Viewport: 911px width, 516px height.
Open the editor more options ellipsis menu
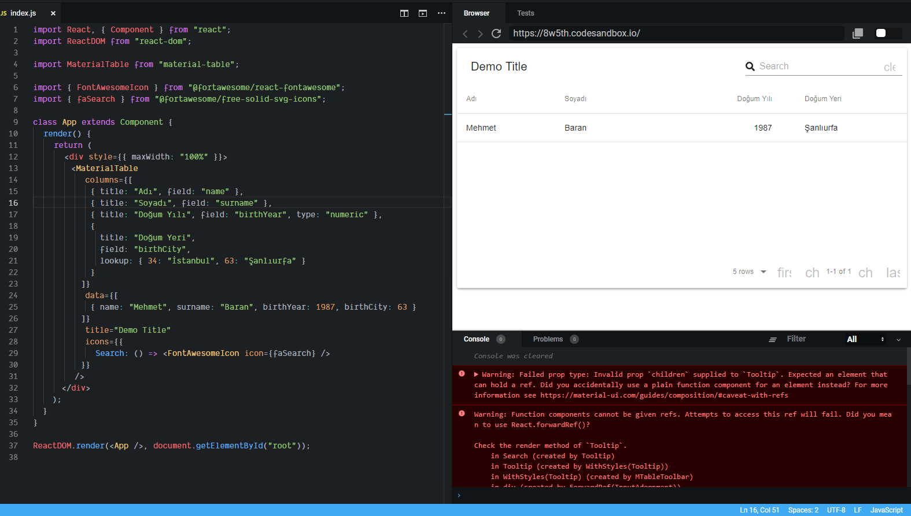tap(441, 13)
